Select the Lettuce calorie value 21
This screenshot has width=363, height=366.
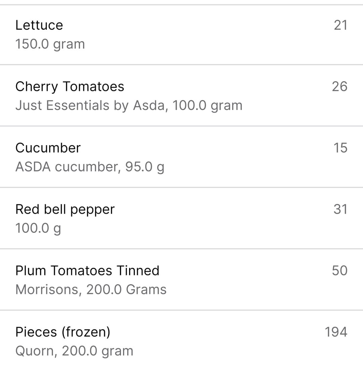[340, 25]
